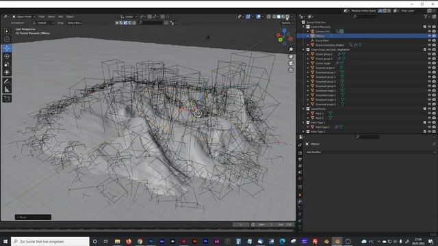Select Rock 1 in the outliner
Viewport: 438px width, 246px height.
320,113
